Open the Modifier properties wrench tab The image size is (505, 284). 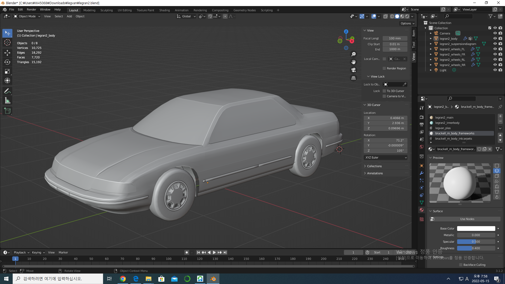[x=422, y=173]
